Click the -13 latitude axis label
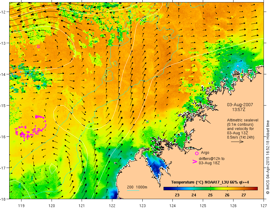270x208 pixels. point(3,43)
